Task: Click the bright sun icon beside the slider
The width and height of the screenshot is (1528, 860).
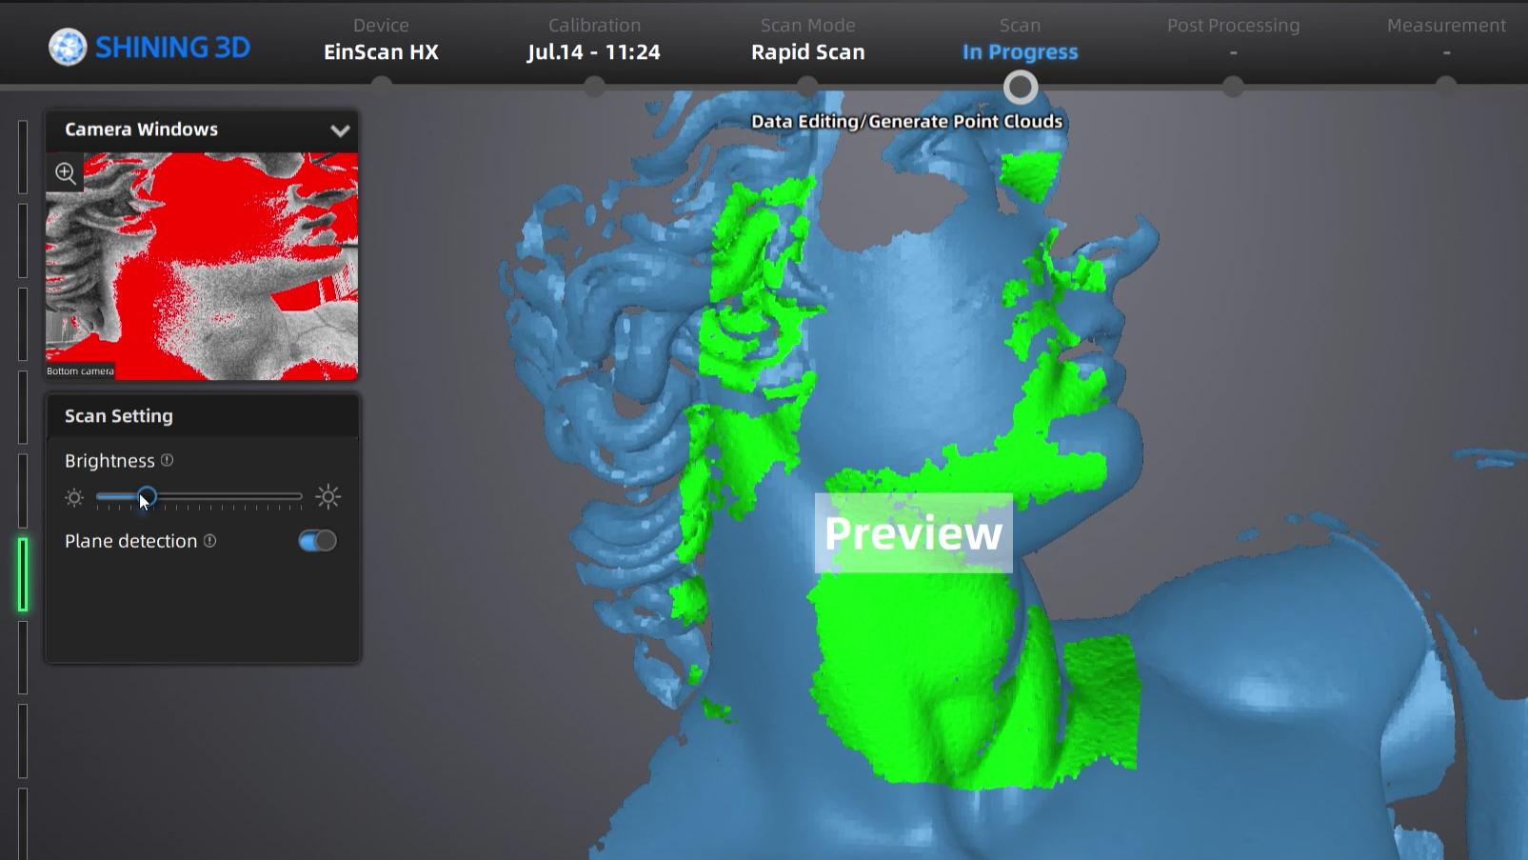Action: (x=327, y=496)
